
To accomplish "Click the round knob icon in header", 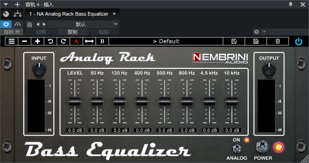I will pyautogui.click(x=6, y=14).
